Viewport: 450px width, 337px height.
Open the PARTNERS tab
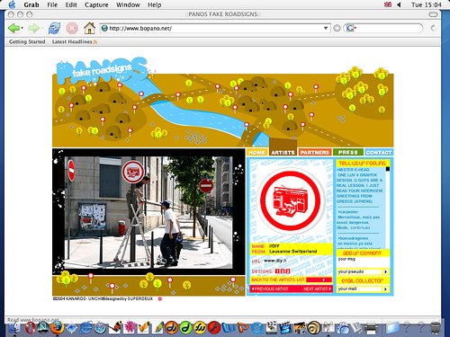coord(315,152)
